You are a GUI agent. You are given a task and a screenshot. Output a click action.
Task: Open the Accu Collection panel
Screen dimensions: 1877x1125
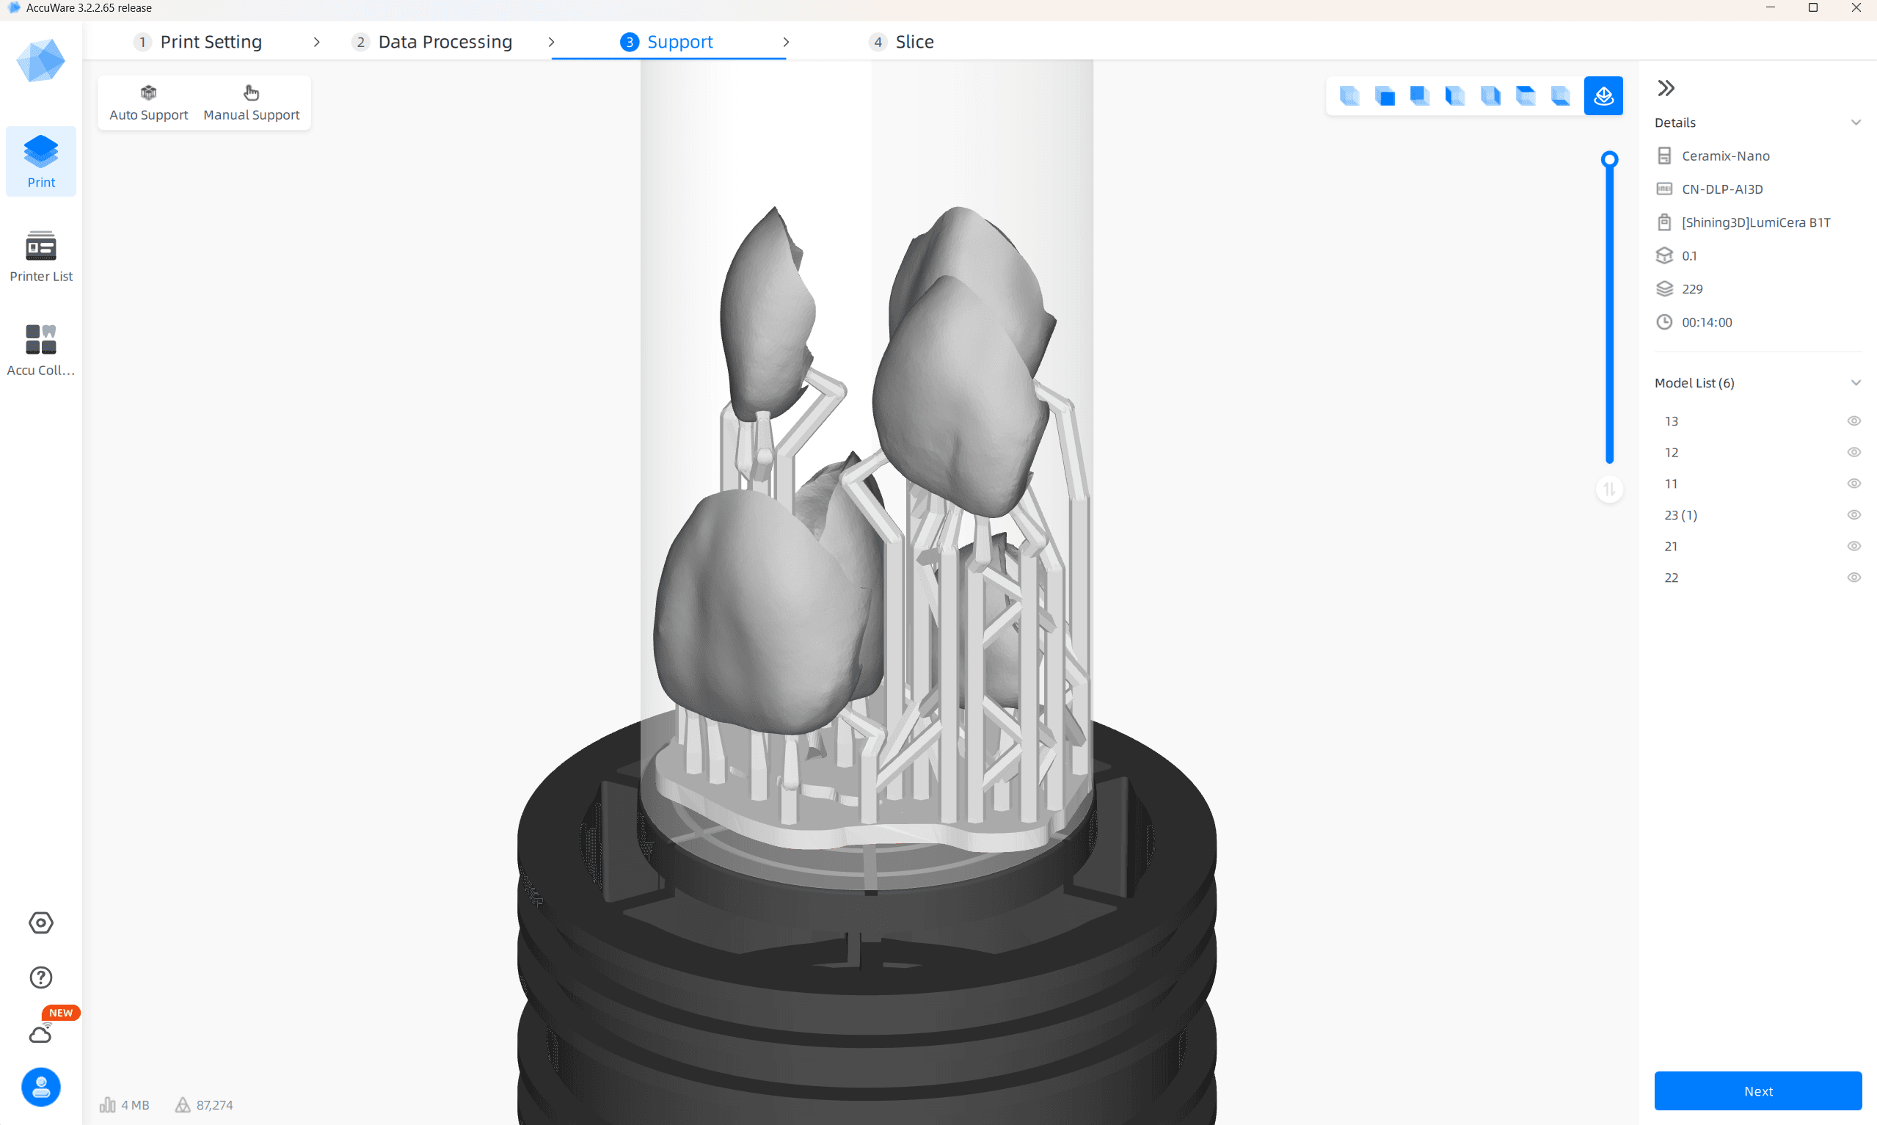point(41,350)
